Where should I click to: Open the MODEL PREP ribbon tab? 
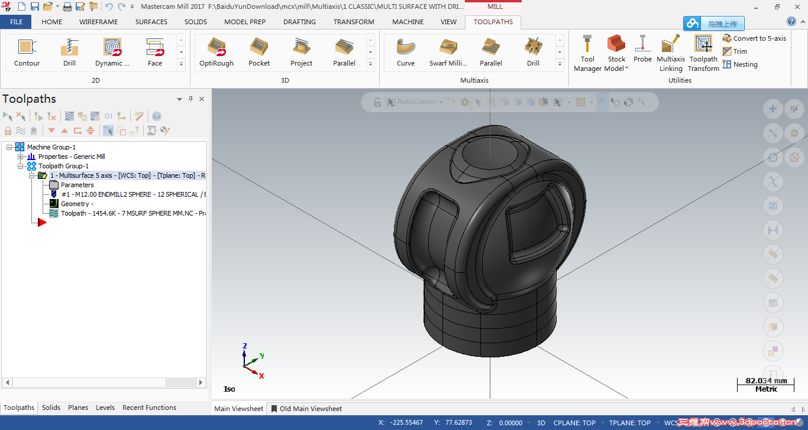pyautogui.click(x=245, y=22)
